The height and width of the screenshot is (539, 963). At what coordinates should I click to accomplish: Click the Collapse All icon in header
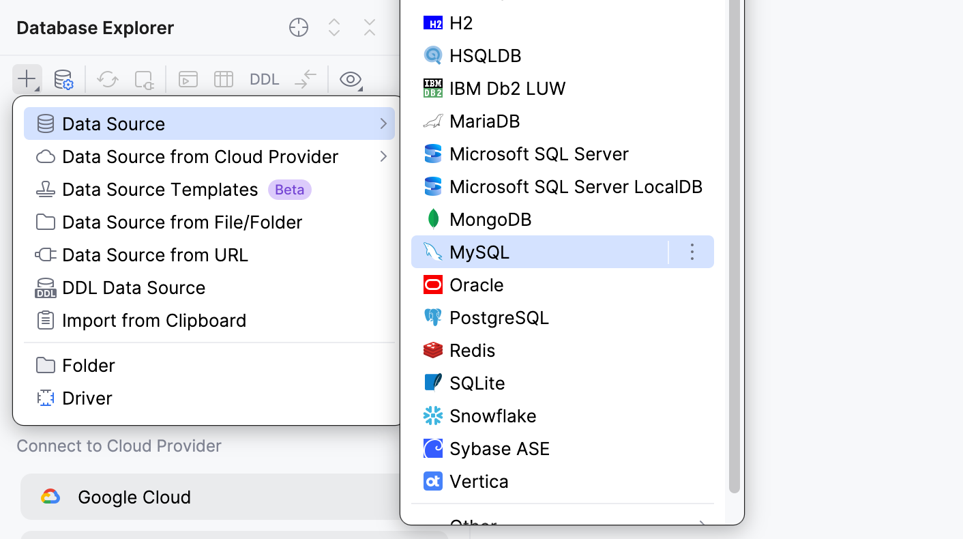click(x=370, y=27)
